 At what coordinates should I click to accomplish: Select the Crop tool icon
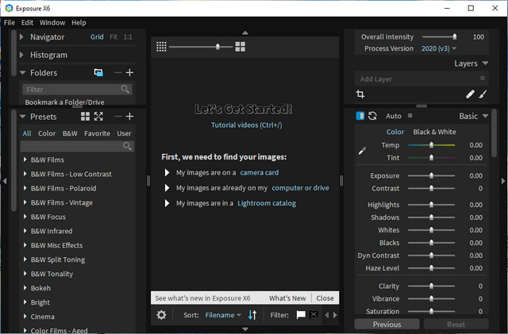point(360,94)
